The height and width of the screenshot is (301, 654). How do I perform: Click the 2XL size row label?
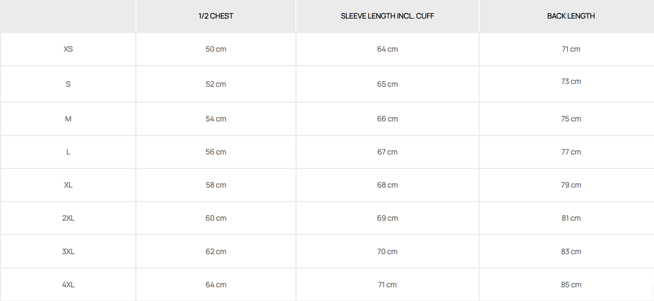pyautogui.click(x=68, y=218)
